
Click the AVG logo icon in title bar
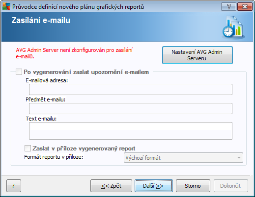point(6,7)
